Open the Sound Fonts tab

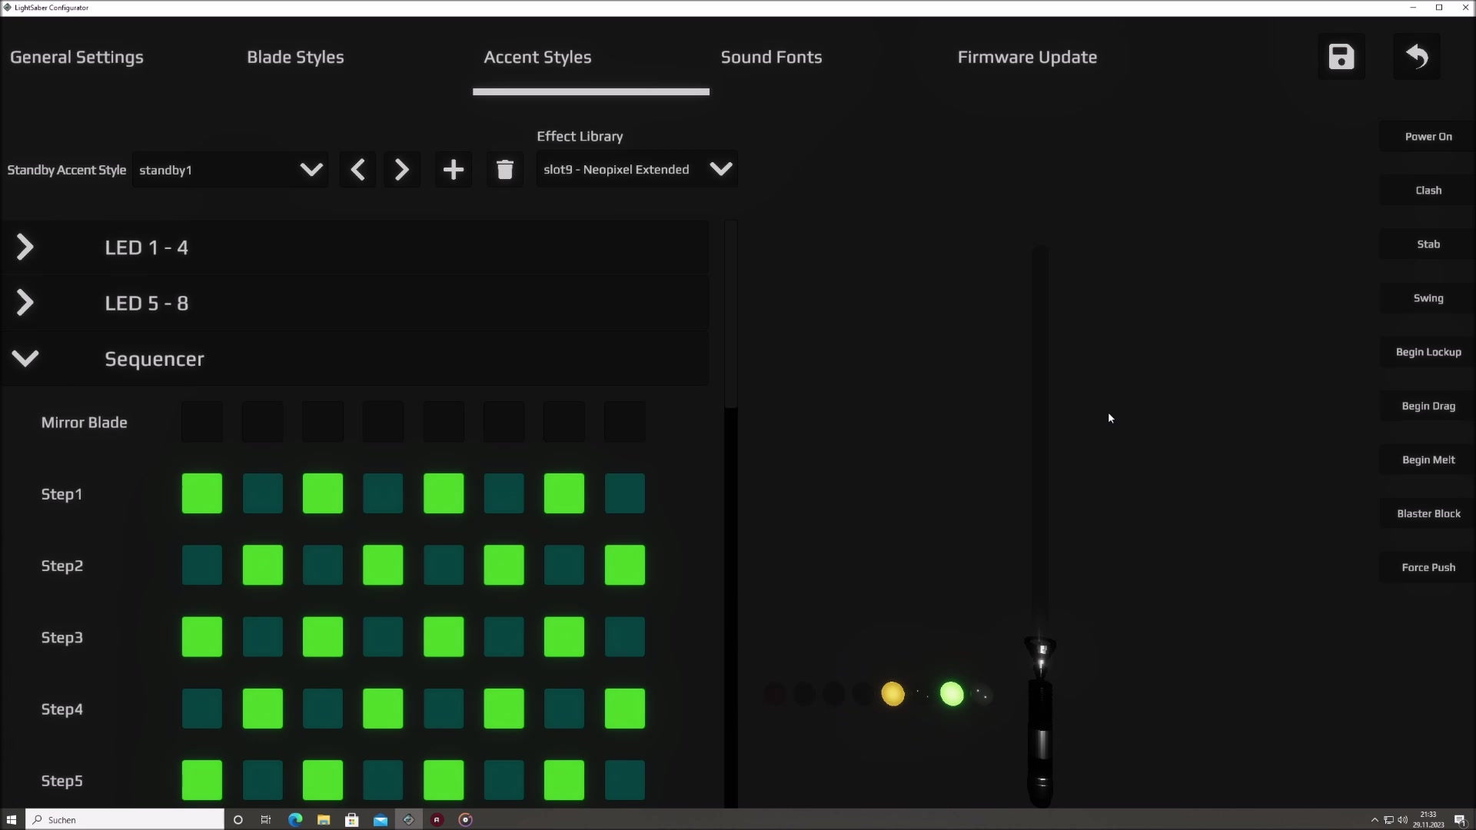coord(771,57)
